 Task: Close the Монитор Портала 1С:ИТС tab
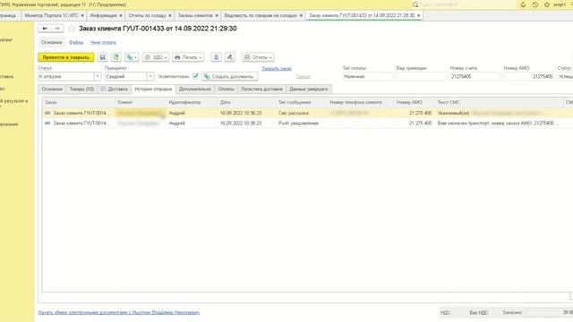coord(82,16)
